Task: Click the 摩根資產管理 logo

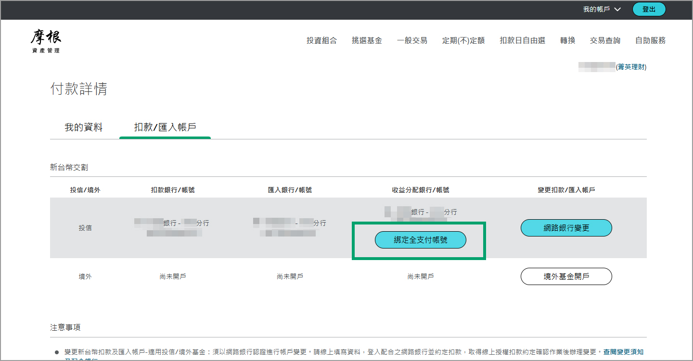Action: pyautogui.click(x=46, y=41)
